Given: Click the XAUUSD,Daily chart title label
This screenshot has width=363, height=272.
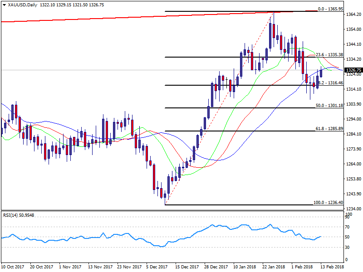Looking at the screenshot, I should [x=21, y=5].
